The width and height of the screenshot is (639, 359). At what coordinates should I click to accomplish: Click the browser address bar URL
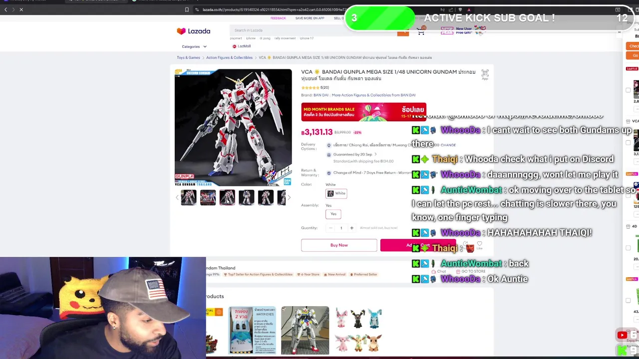pyautogui.click(x=275, y=9)
